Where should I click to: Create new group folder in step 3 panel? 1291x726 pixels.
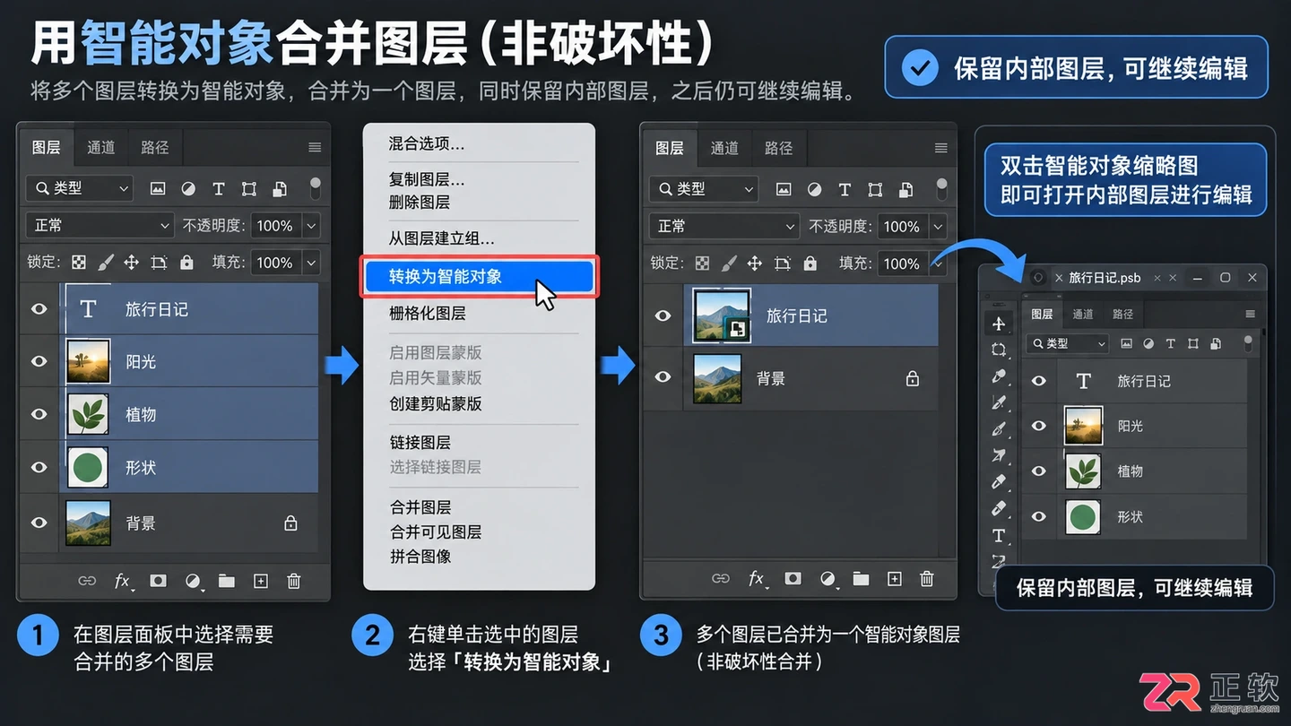click(x=861, y=579)
